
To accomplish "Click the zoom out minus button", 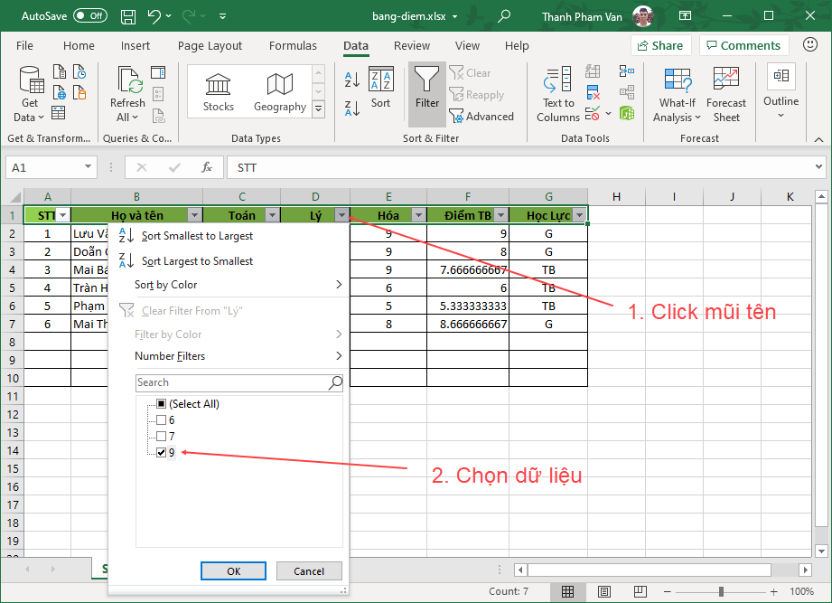I will [668, 591].
